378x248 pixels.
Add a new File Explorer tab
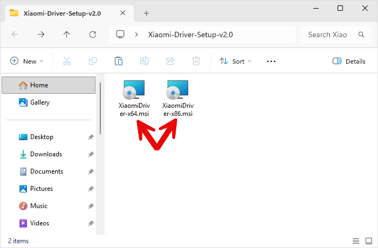(x=146, y=13)
